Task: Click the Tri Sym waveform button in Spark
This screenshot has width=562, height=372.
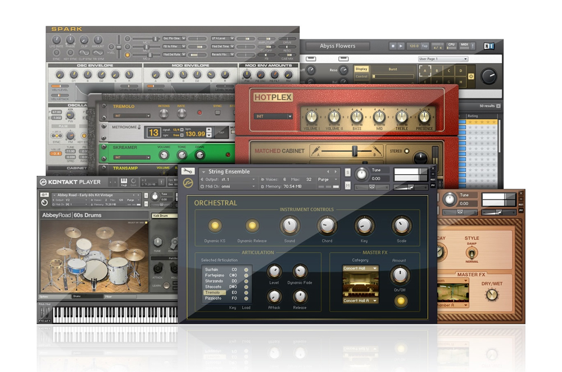Action: pos(98,53)
